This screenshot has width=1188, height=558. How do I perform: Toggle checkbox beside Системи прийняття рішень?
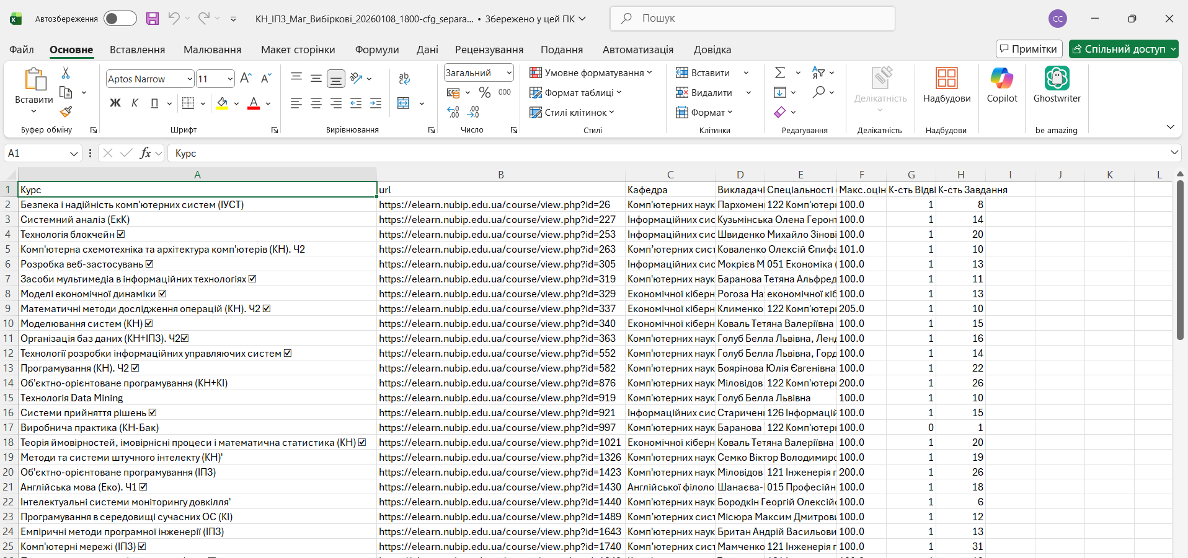(x=153, y=412)
